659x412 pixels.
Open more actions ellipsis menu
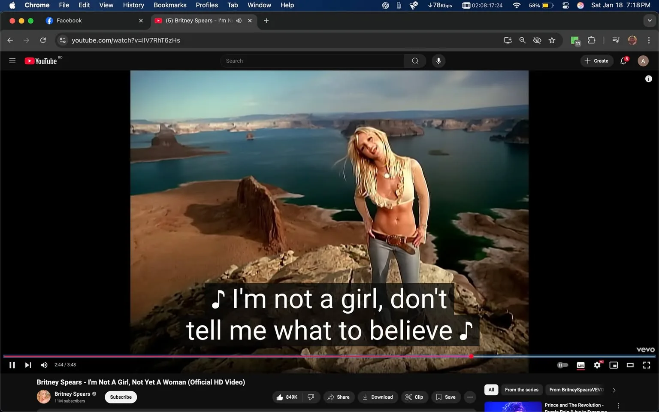[470, 397]
